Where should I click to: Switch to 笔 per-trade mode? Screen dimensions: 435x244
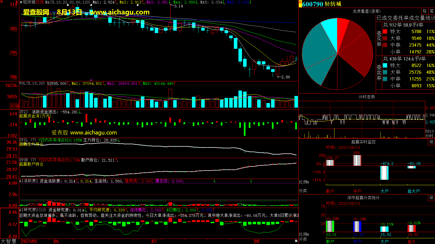[431, 11]
